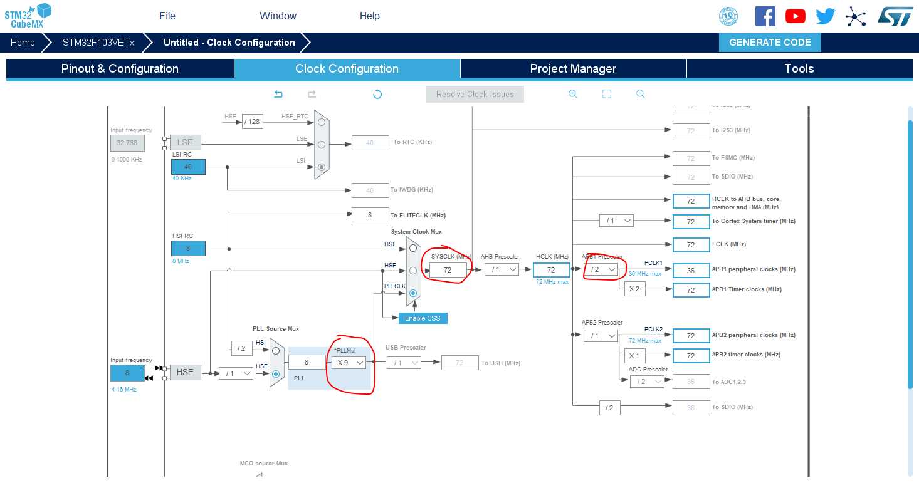Viewport: 919px width, 483px height.
Task: Open the APB1 Prescaler dropdown
Action: tap(601, 269)
